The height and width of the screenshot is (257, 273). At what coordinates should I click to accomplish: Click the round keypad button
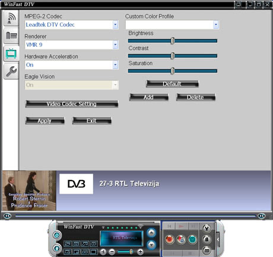tap(207, 250)
